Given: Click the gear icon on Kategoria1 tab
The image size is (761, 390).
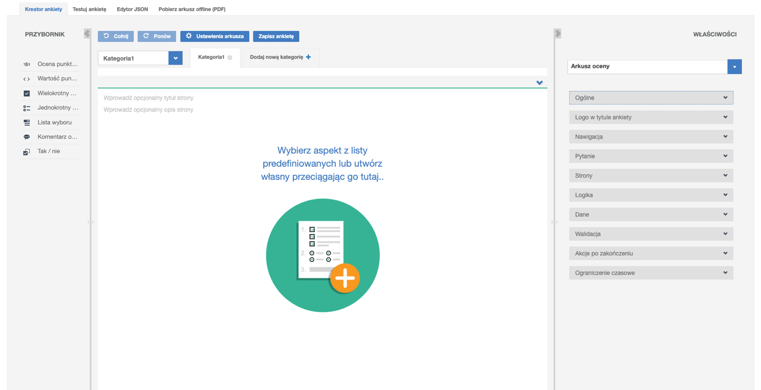Looking at the screenshot, I should click(x=230, y=57).
